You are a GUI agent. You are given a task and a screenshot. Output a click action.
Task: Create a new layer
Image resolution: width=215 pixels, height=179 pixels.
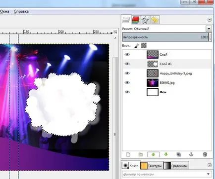click(x=128, y=154)
